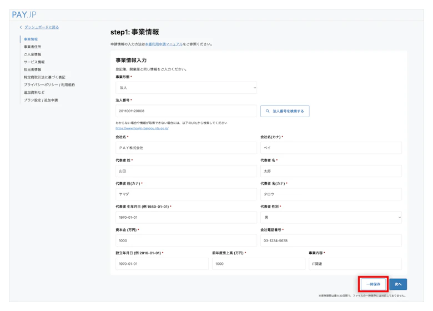Select 担当者情報 in the sidebar

32,69
